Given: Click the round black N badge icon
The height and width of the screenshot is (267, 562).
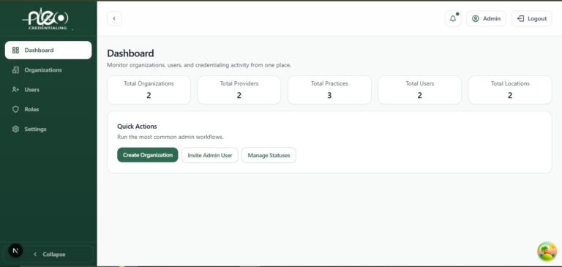Looking at the screenshot, I should click(15, 251).
